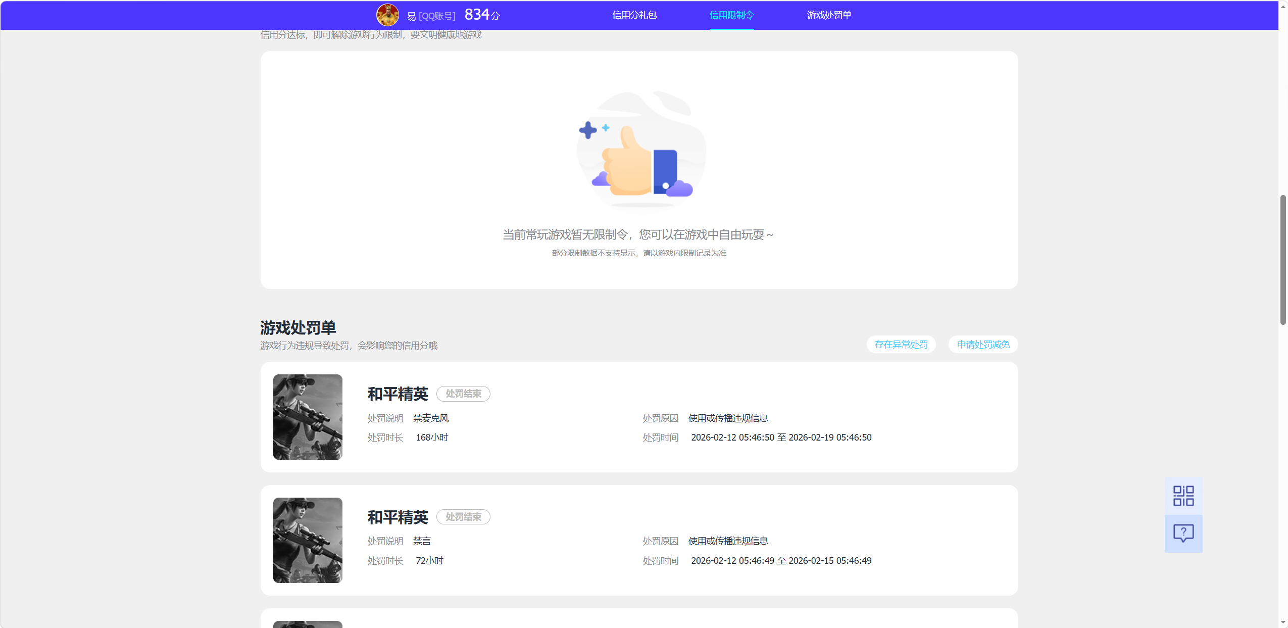
Task: Click the 禁言 penalty description
Action: tap(422, 541)
